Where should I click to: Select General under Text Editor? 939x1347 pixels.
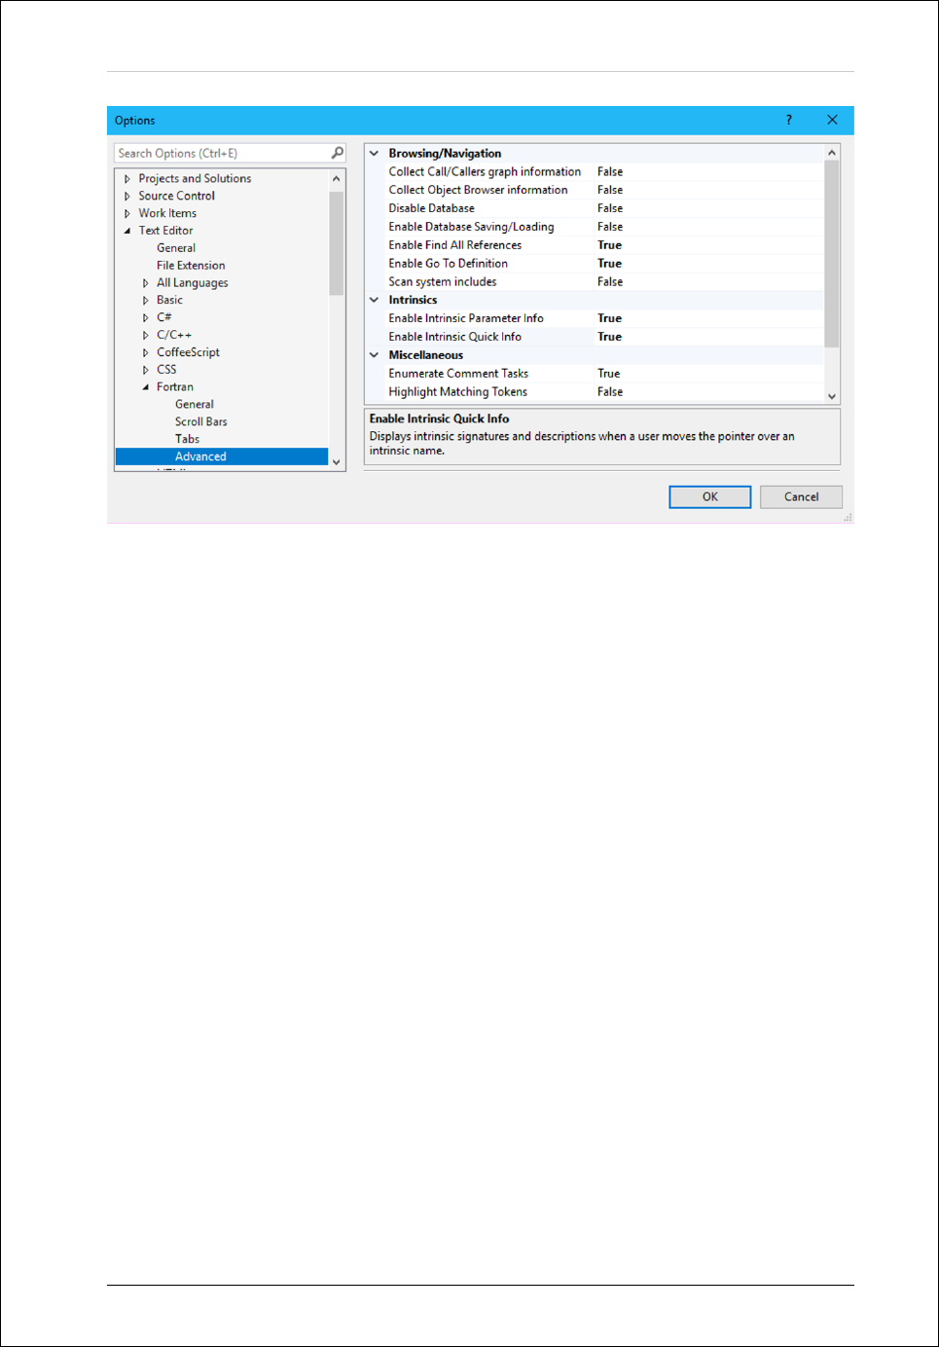[x=176, y=248]
